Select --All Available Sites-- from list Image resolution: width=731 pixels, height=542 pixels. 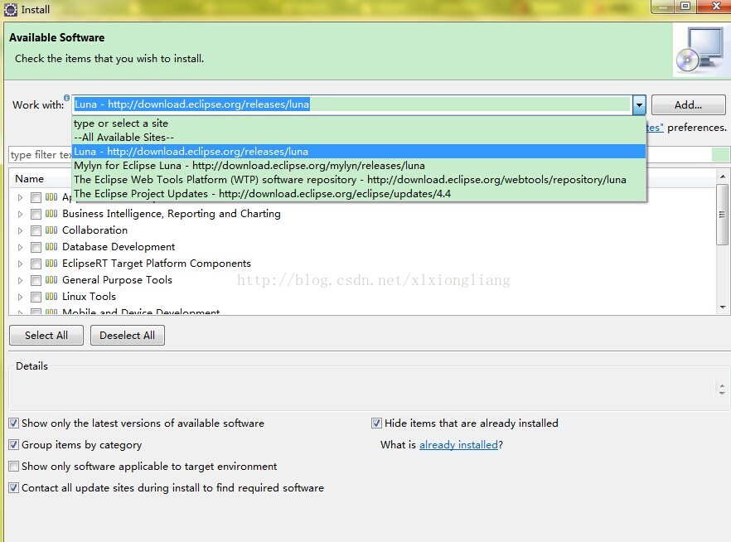click(x=359, y=138)
